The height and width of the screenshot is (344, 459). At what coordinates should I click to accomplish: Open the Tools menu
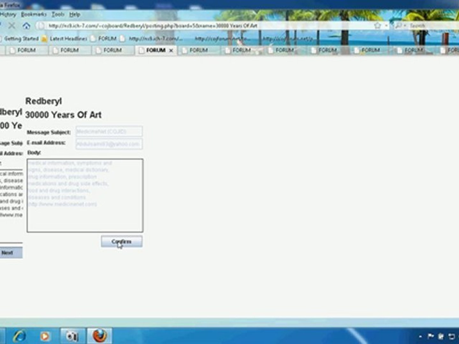tap(58, 14)
